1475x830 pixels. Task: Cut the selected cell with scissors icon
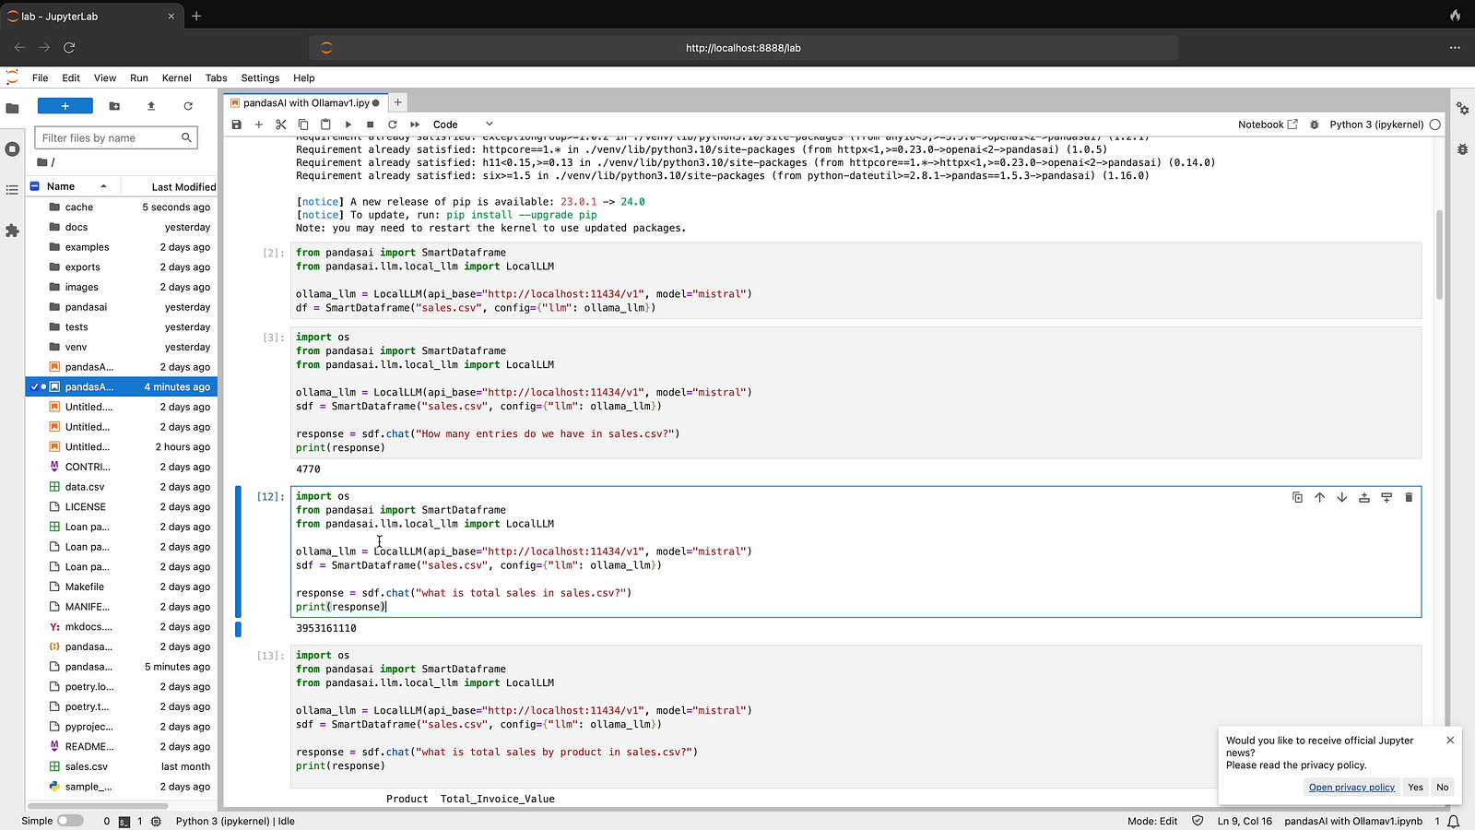(281, 125)
